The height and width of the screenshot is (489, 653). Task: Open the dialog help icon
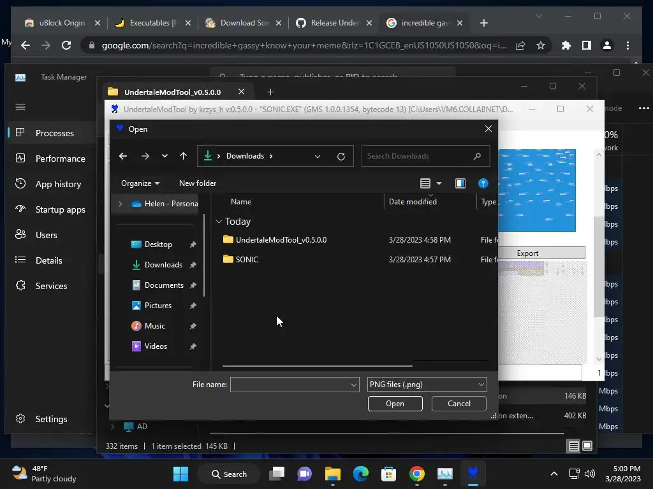483,183
